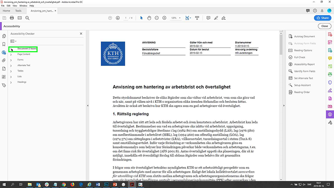Open the Content panel icon
This screenshot has width=334, height=188.
pos(4,69)
